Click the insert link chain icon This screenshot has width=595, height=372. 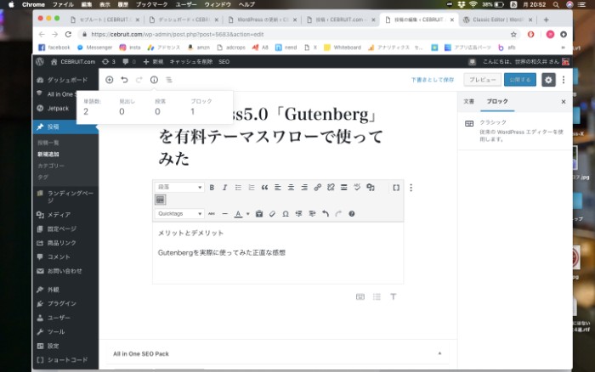pyautogui.click(x=317, y=187)
